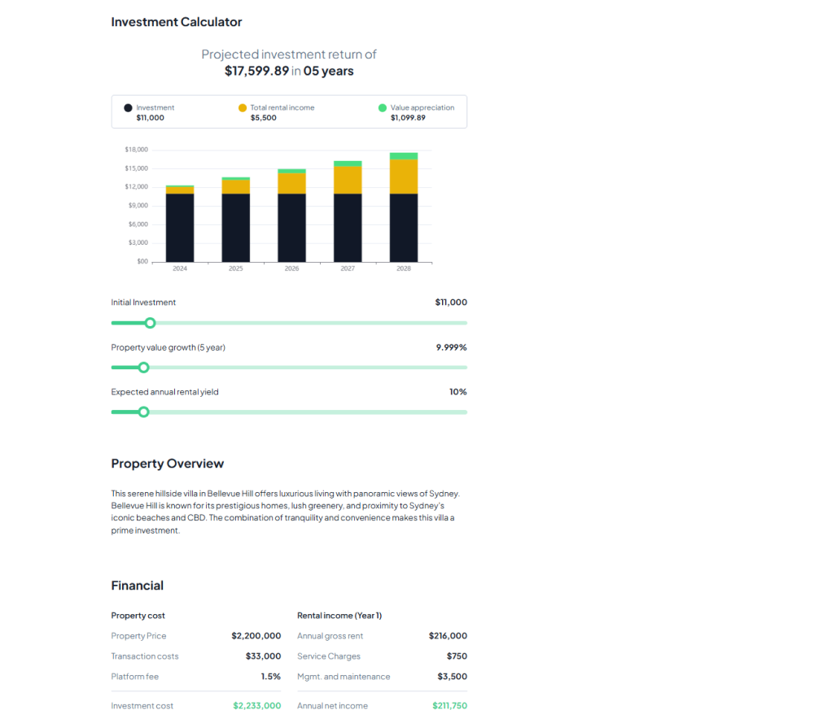The height and width of the screenshot is (710, 814).
Task: Click the Platform fee label
Action: pos(135,677)
